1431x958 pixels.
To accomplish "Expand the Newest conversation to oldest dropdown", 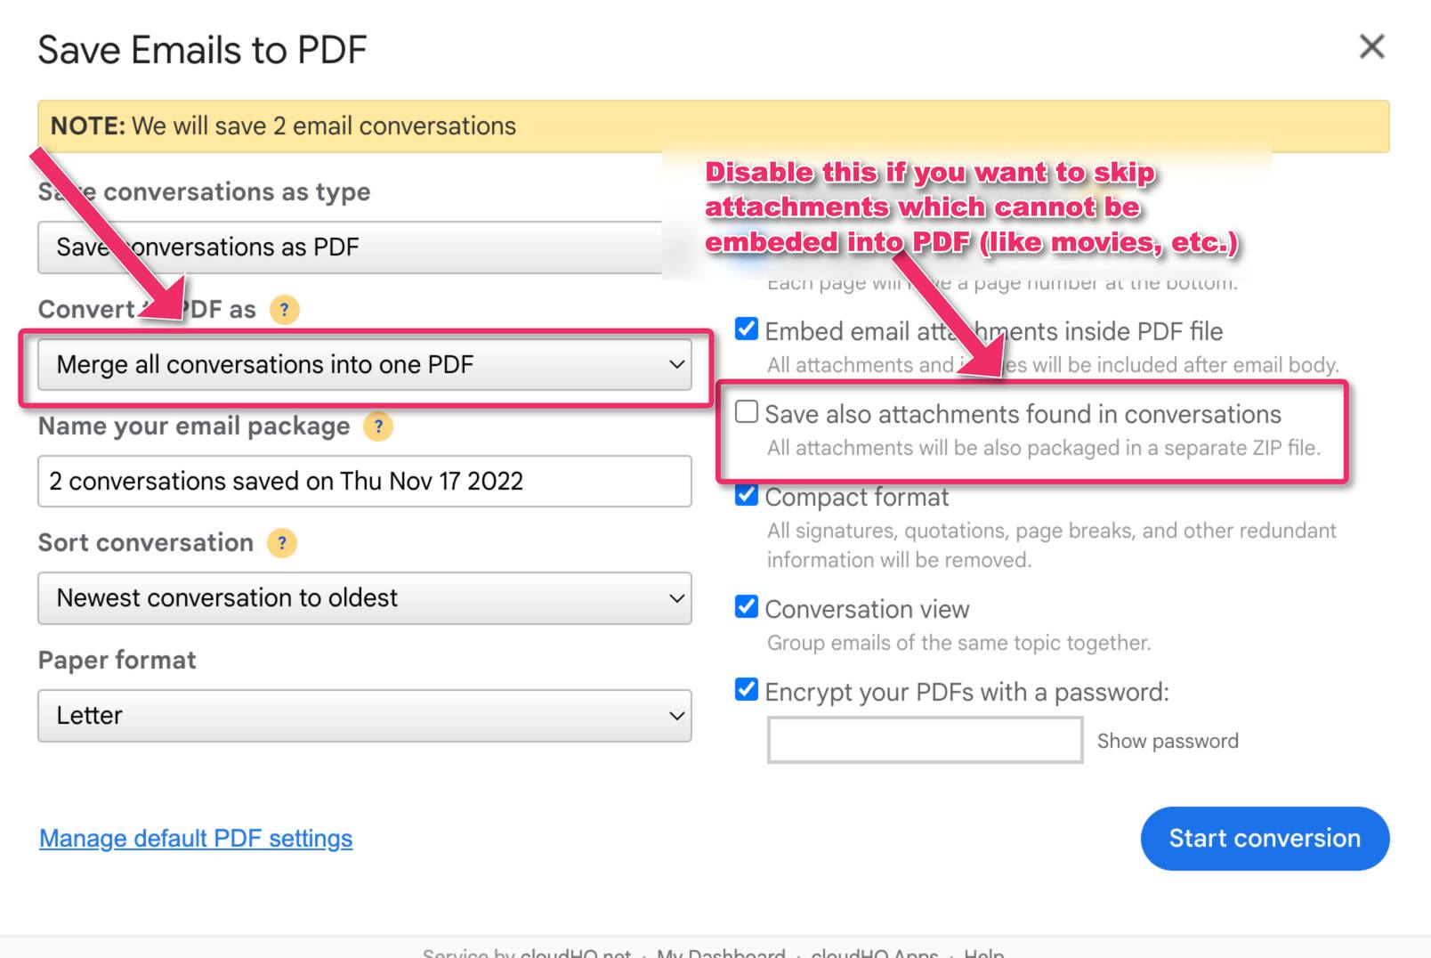I will tap(365, 598).
